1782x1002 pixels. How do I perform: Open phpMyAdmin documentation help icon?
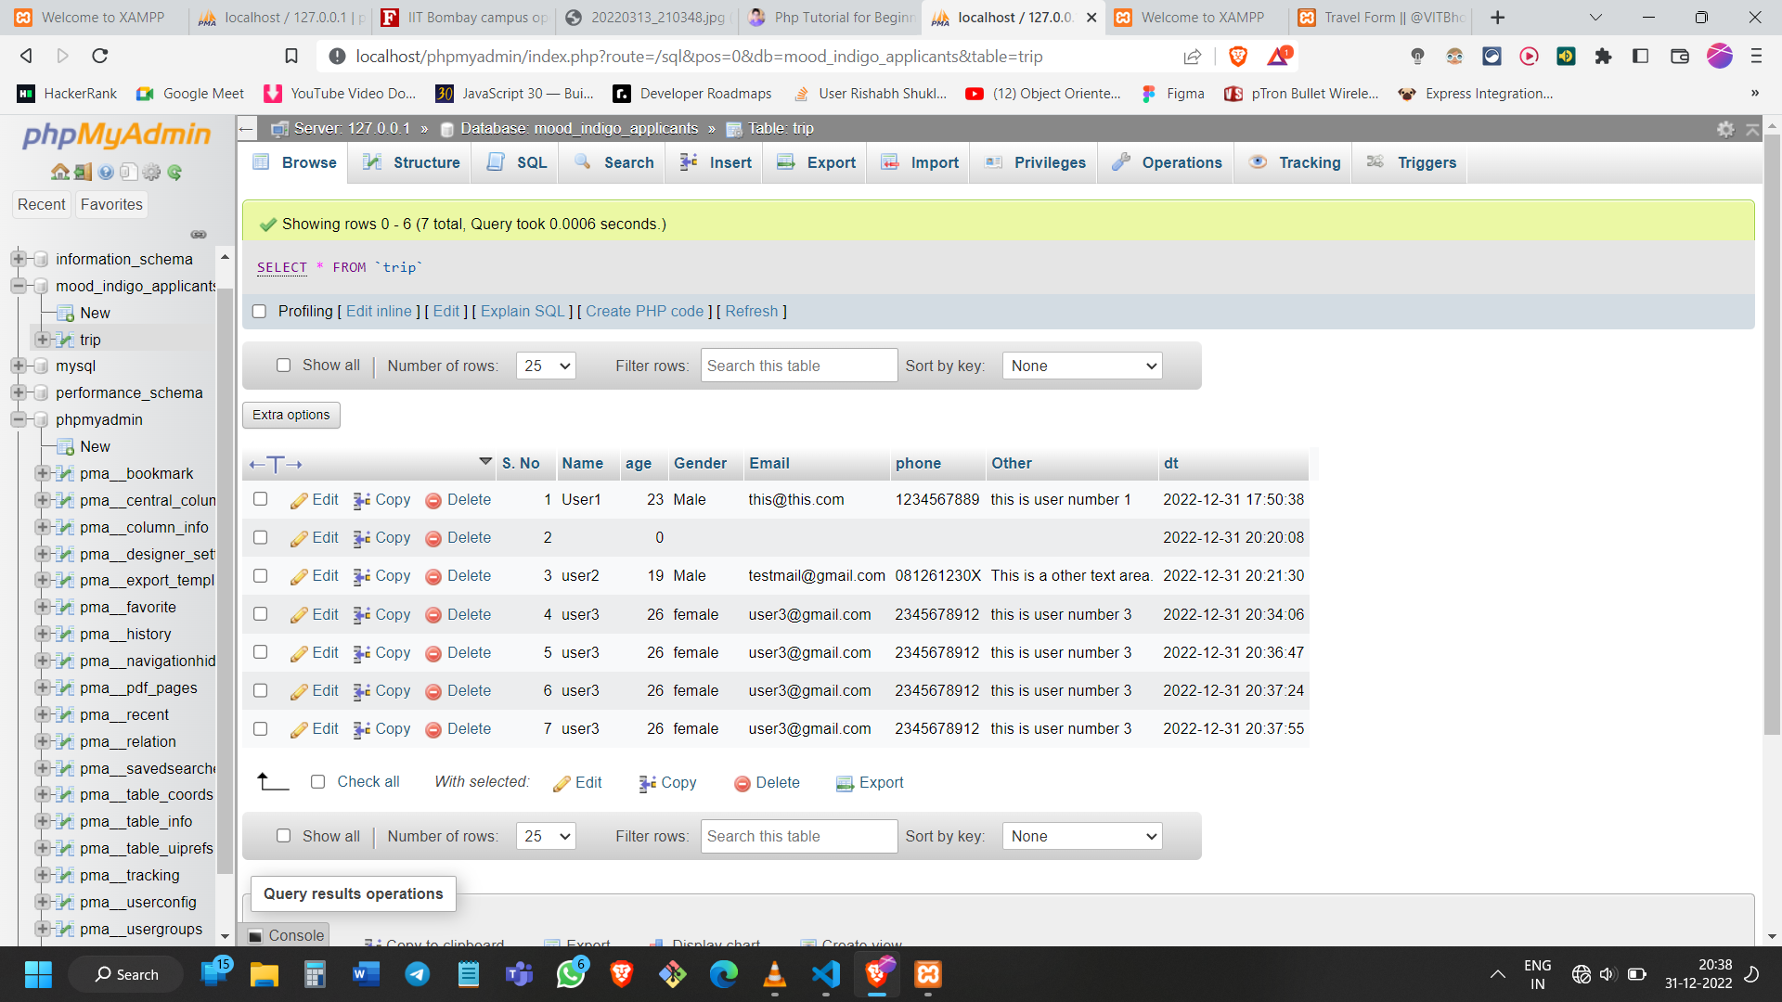106,172
